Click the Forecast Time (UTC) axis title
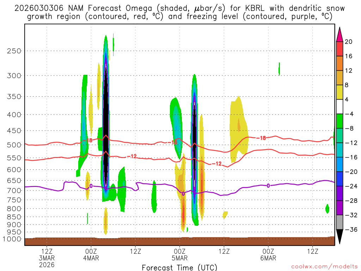Viewport: 361px width, 271px height. 179,267
